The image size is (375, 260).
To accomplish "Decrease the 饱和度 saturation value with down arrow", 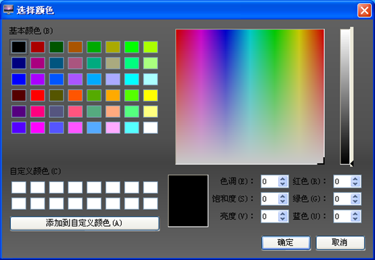I will tap(283, 201).
